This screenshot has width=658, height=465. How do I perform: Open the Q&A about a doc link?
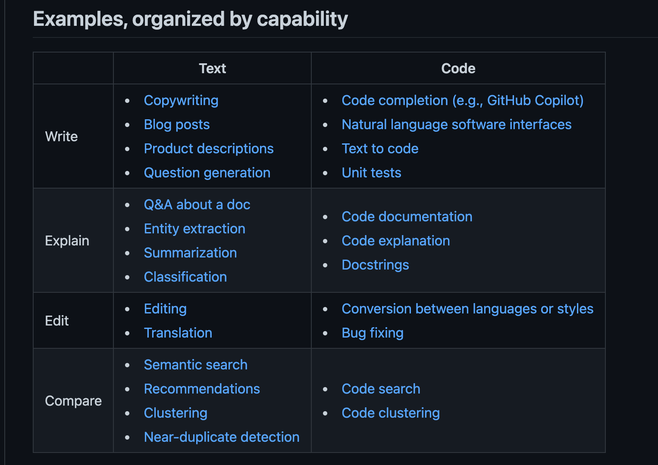197,205
